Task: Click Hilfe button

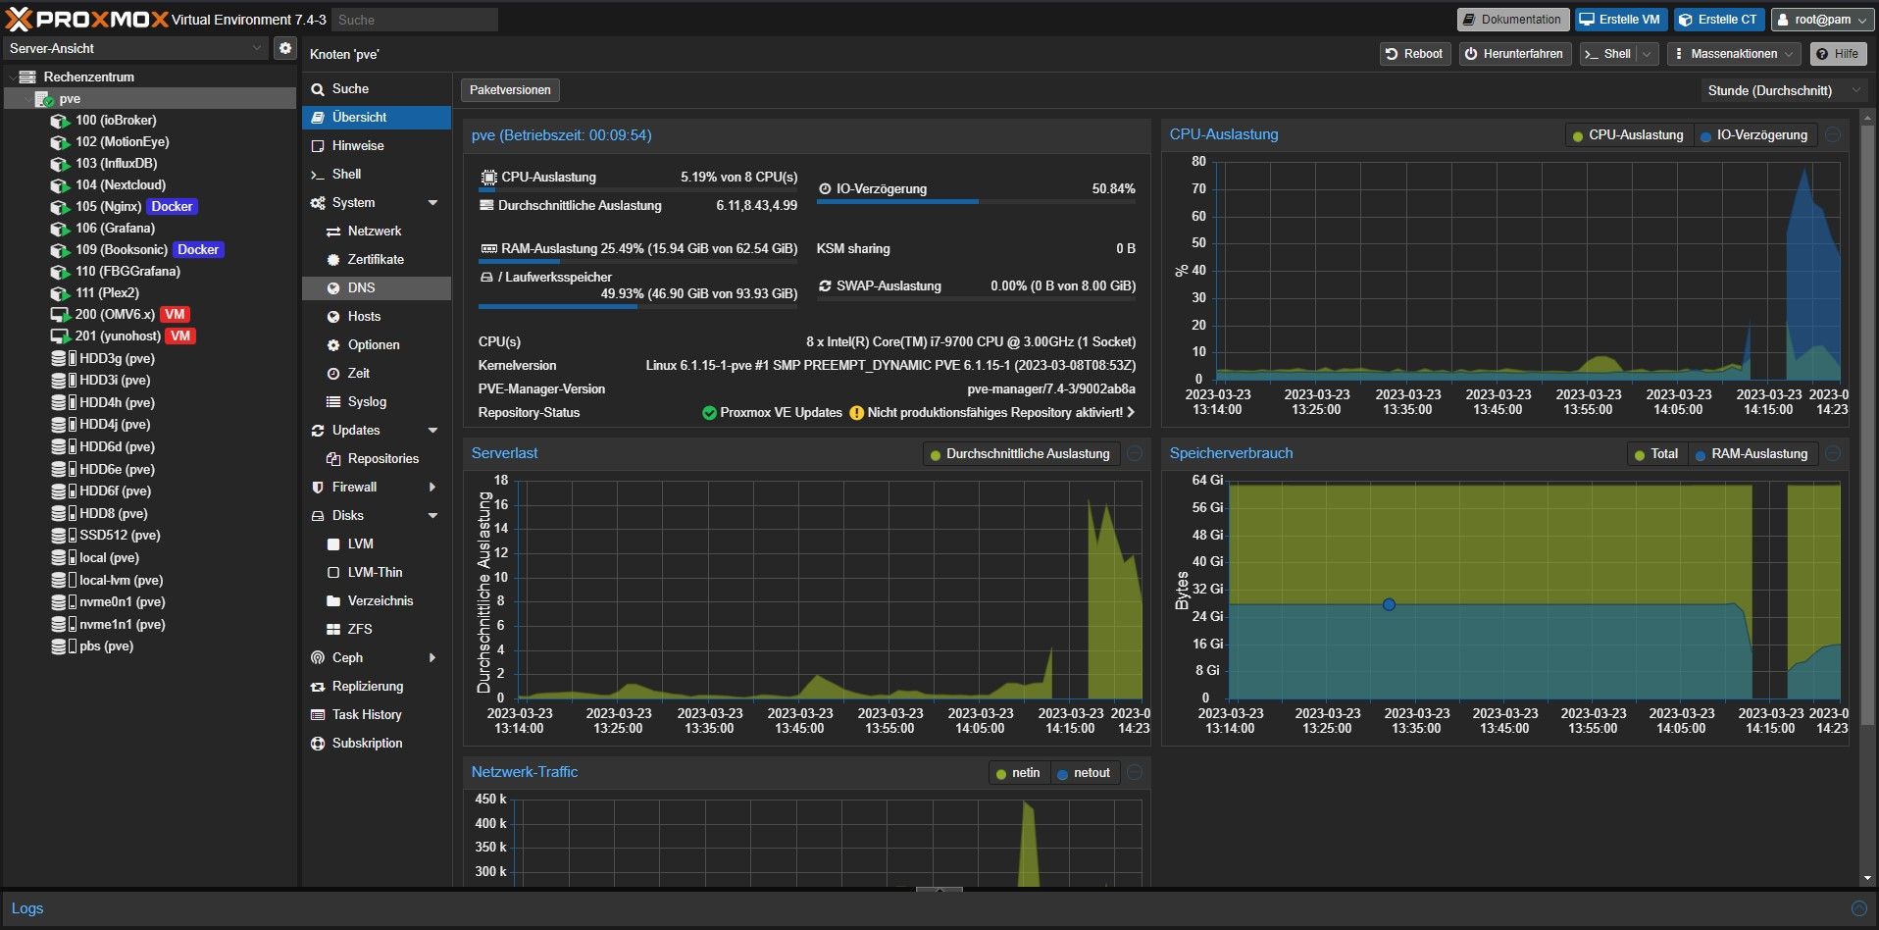Action: point(1838,54)
